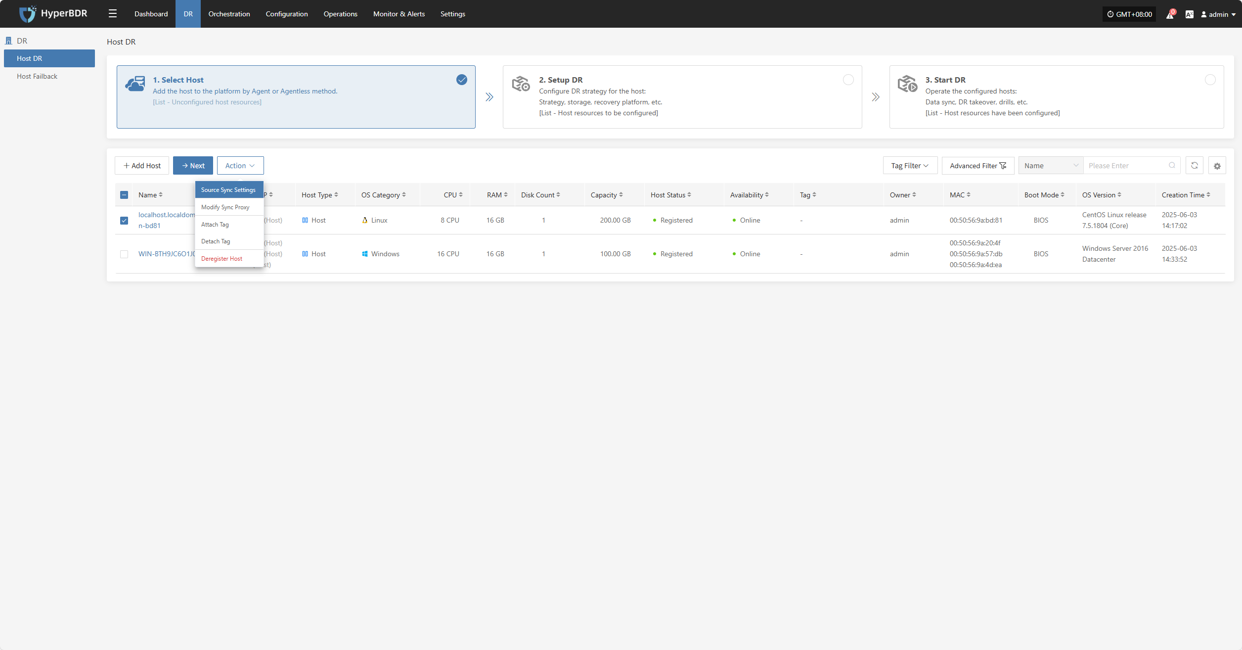Image resolution: width=1242 pixels, height=650 pixels.
Task: Click the Host type icon in localhost row
Action: pos(305,220)
